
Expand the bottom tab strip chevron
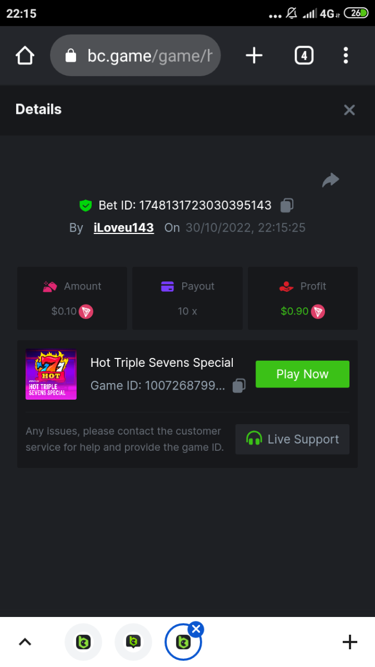[25, 642]
